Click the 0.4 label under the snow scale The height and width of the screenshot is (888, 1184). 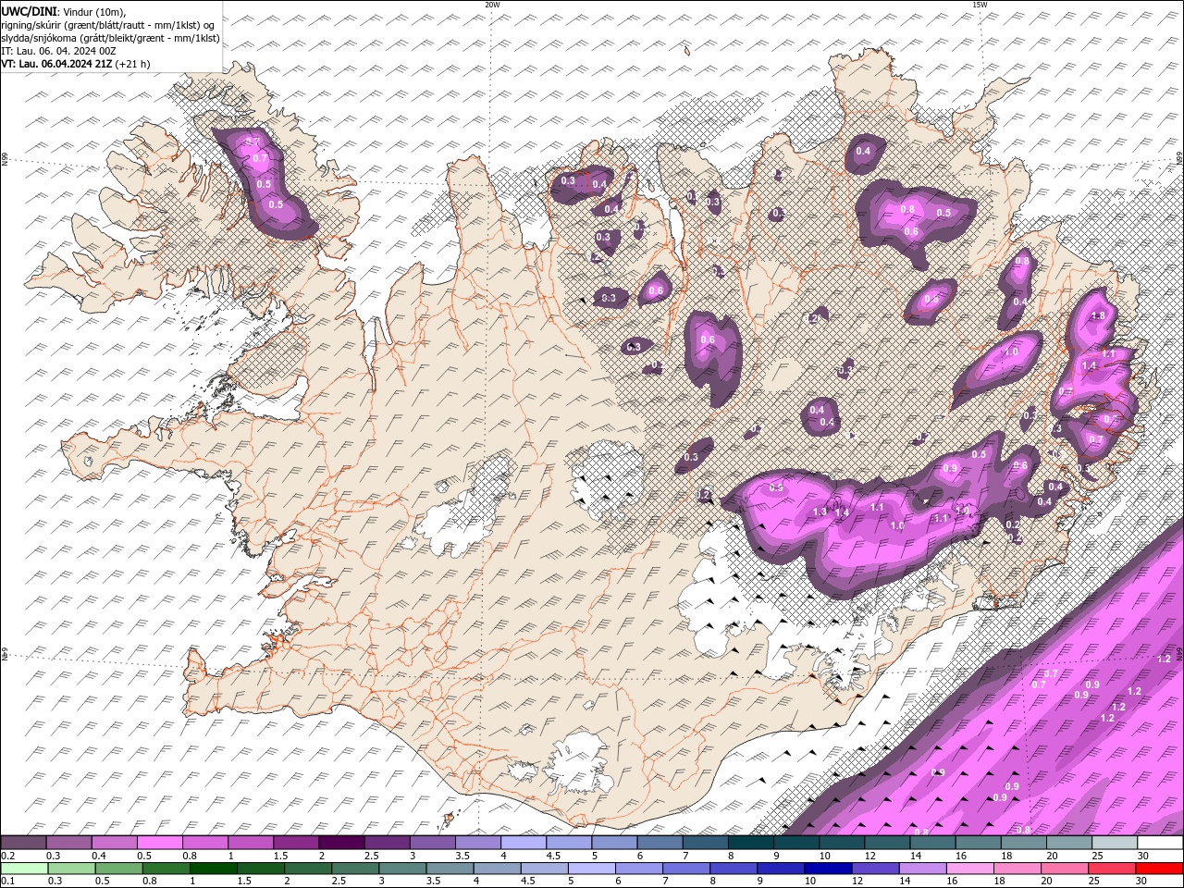99,856
